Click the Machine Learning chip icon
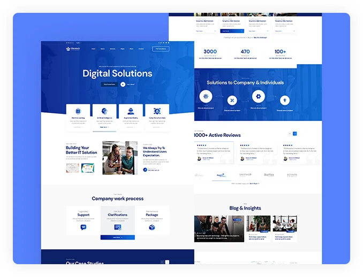The image size is (363, 277). (78, 111)
